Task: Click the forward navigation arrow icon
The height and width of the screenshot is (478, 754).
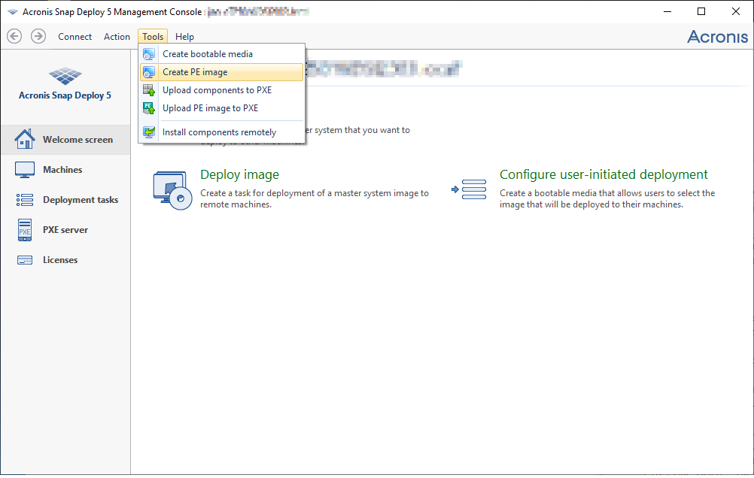Action: [38, 36]
